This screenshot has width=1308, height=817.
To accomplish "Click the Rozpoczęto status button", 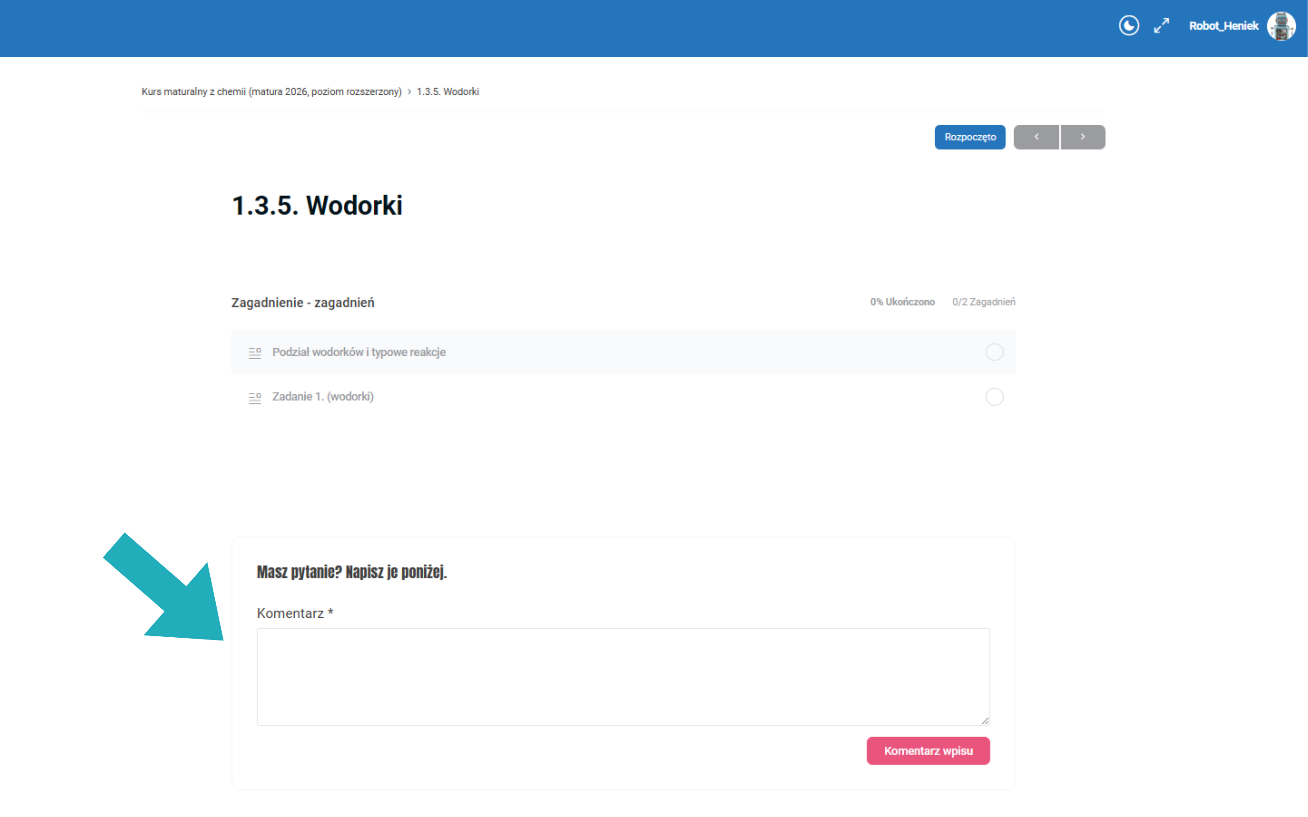I will click(970, 137).
